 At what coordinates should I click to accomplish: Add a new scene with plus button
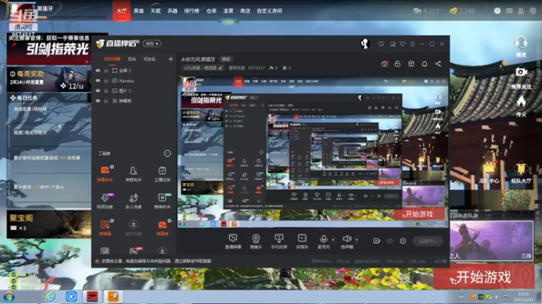171,59
